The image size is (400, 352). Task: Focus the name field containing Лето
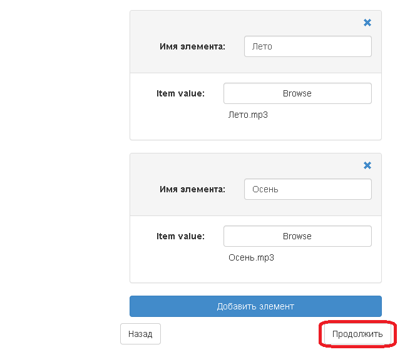click(x=307, y=46)
